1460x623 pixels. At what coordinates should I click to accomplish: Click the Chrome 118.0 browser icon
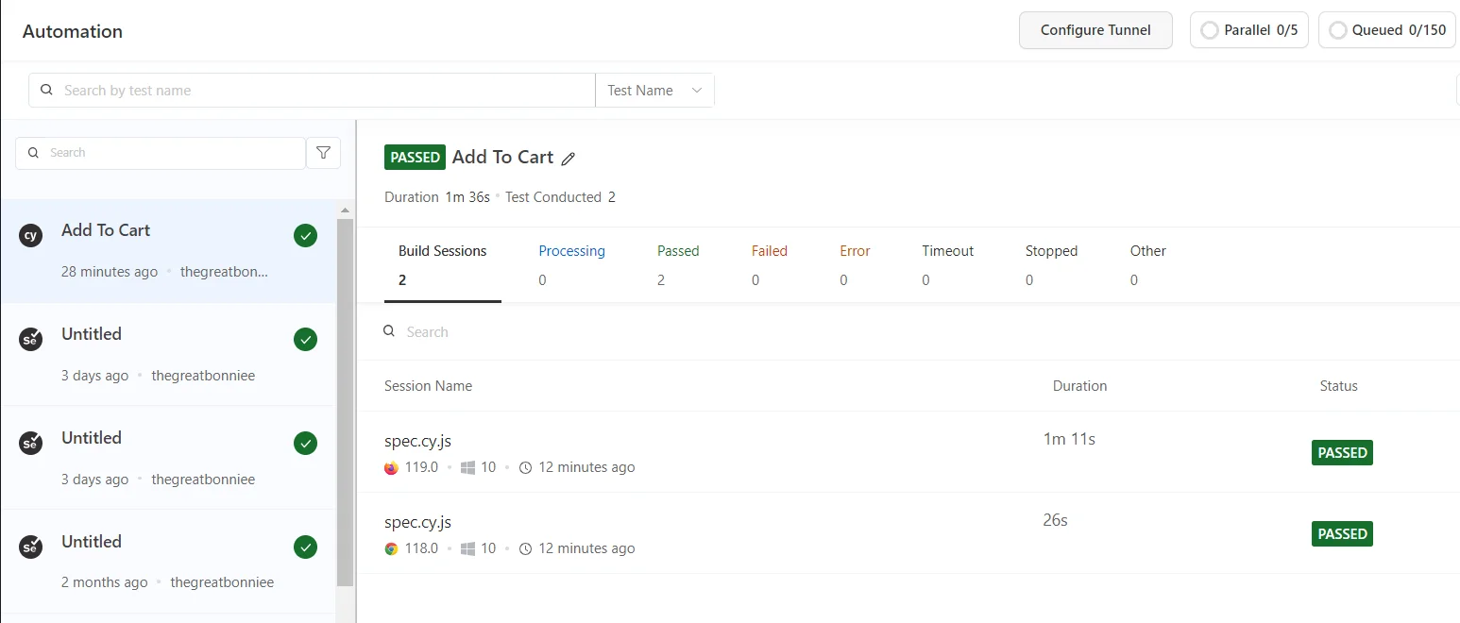(390, 547)
